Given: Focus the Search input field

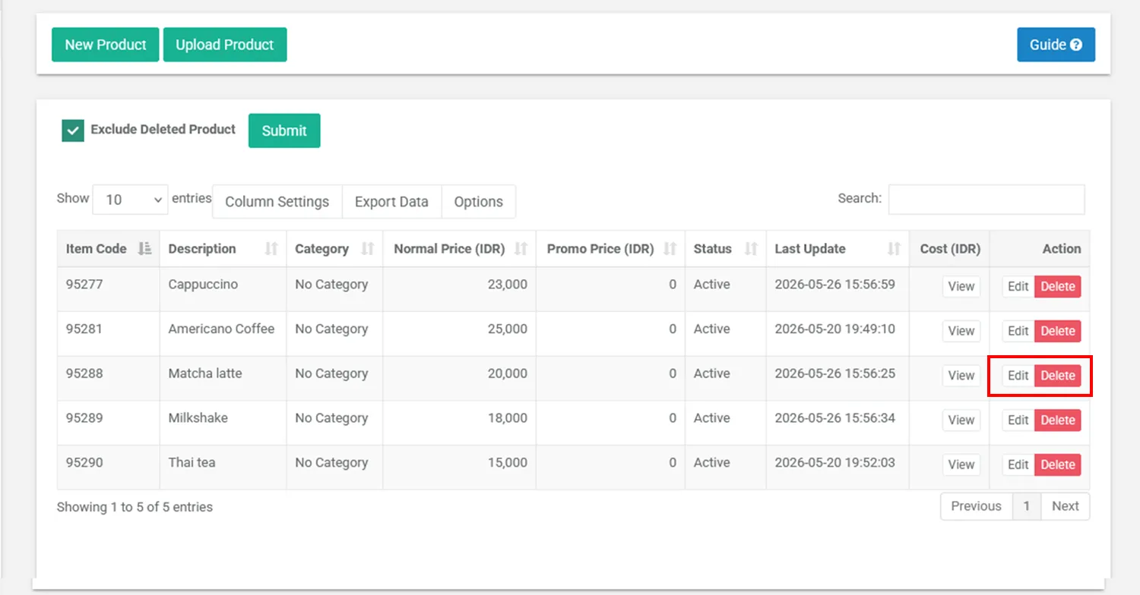Looking at the screenshot, I should (x=986, y=200).
